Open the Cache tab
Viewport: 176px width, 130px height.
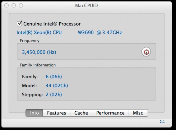[81, 113]
